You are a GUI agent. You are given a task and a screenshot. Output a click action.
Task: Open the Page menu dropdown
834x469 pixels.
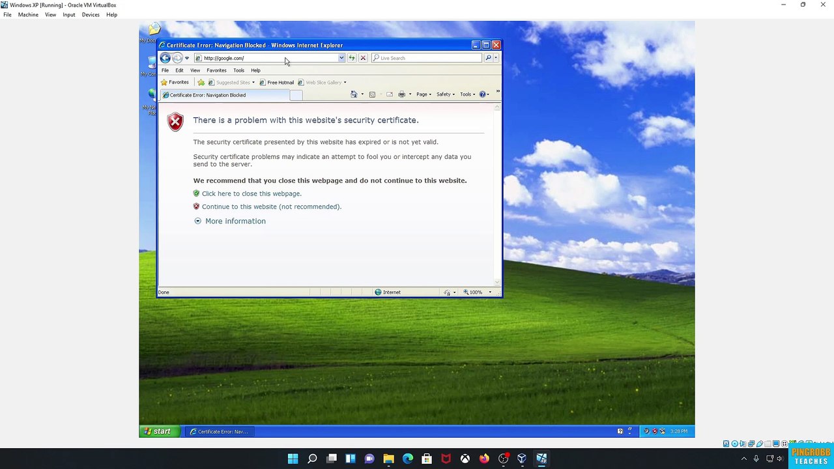point(424,94)
